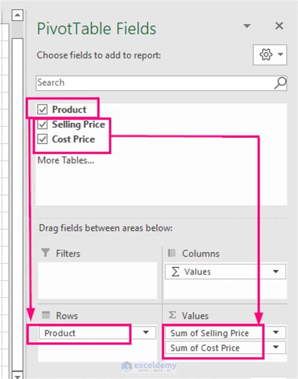Click the empty Filters drop area
This screenshot has width=298, height=379.
97,280
